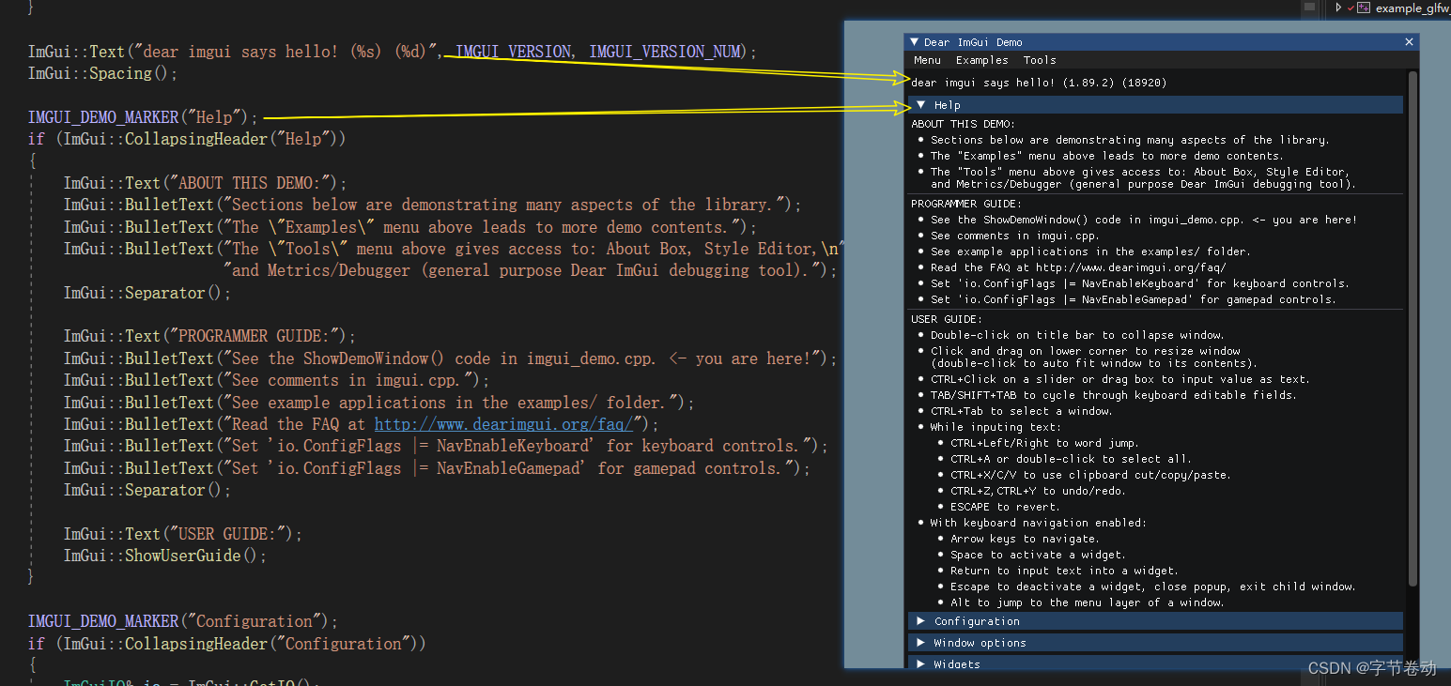1451x686 pixels.
Task: Click the CollapsingHeader("Help") code line
Action: (x=187, y=139)
